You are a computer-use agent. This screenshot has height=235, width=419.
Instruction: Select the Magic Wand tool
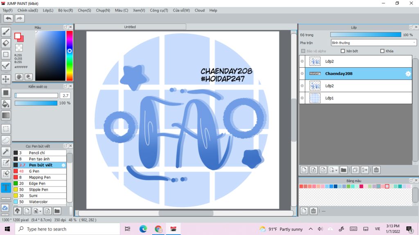(6, 151)
